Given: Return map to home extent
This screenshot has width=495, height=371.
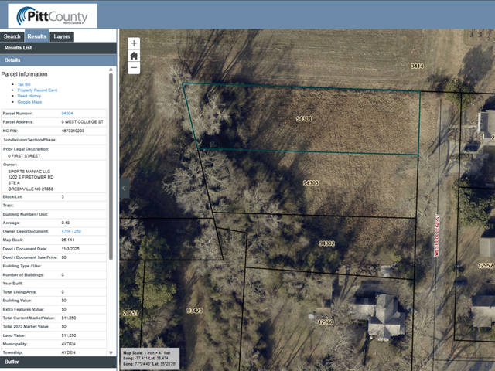Looking at the screenshot, I should (x=134, y=56).
